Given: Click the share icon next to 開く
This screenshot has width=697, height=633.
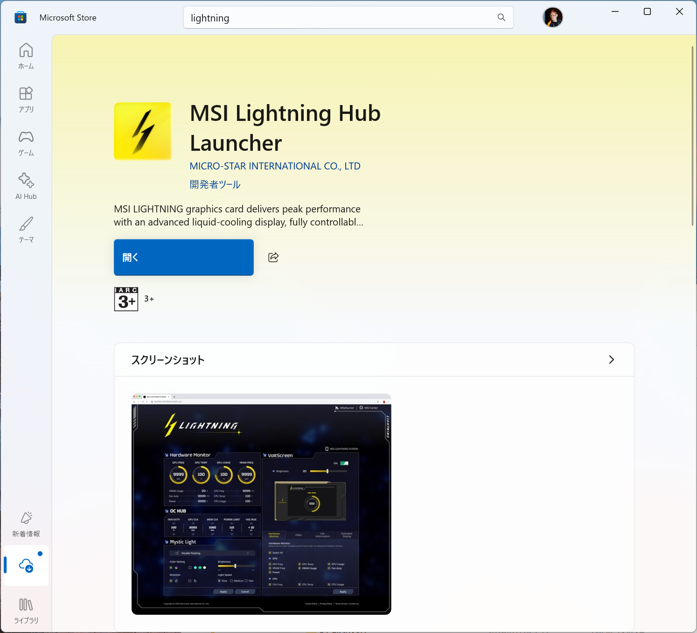Looking at the screenshot, I should (x=273, y=257).
